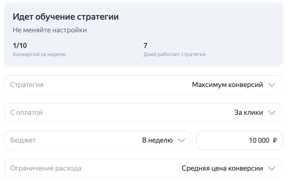This screenshot has height=181, width=288.
Task: Click the chevron arrow next to "За клики"
Action: (272, 112)
